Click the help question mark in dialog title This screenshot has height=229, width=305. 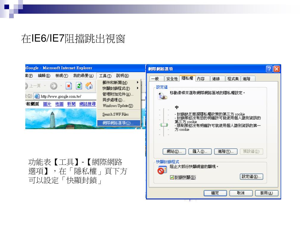click(x=269, y=69)
